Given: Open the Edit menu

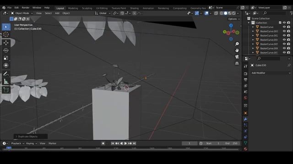Looking at the screenshot, I should click(x=16, y=8).
